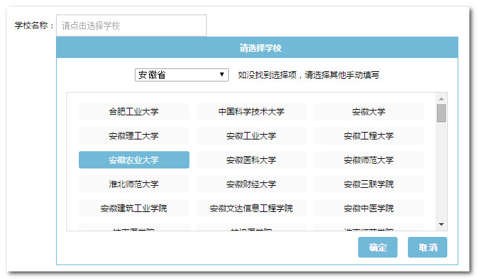Choose 安徽中医学院
The width and height of the screenshot is (477, 279).
tap(368, 208)
